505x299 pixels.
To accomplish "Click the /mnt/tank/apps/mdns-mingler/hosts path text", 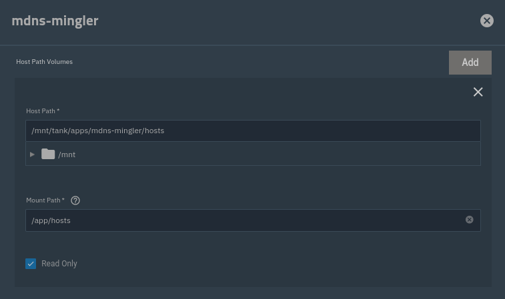I will [x=97, y=131].
